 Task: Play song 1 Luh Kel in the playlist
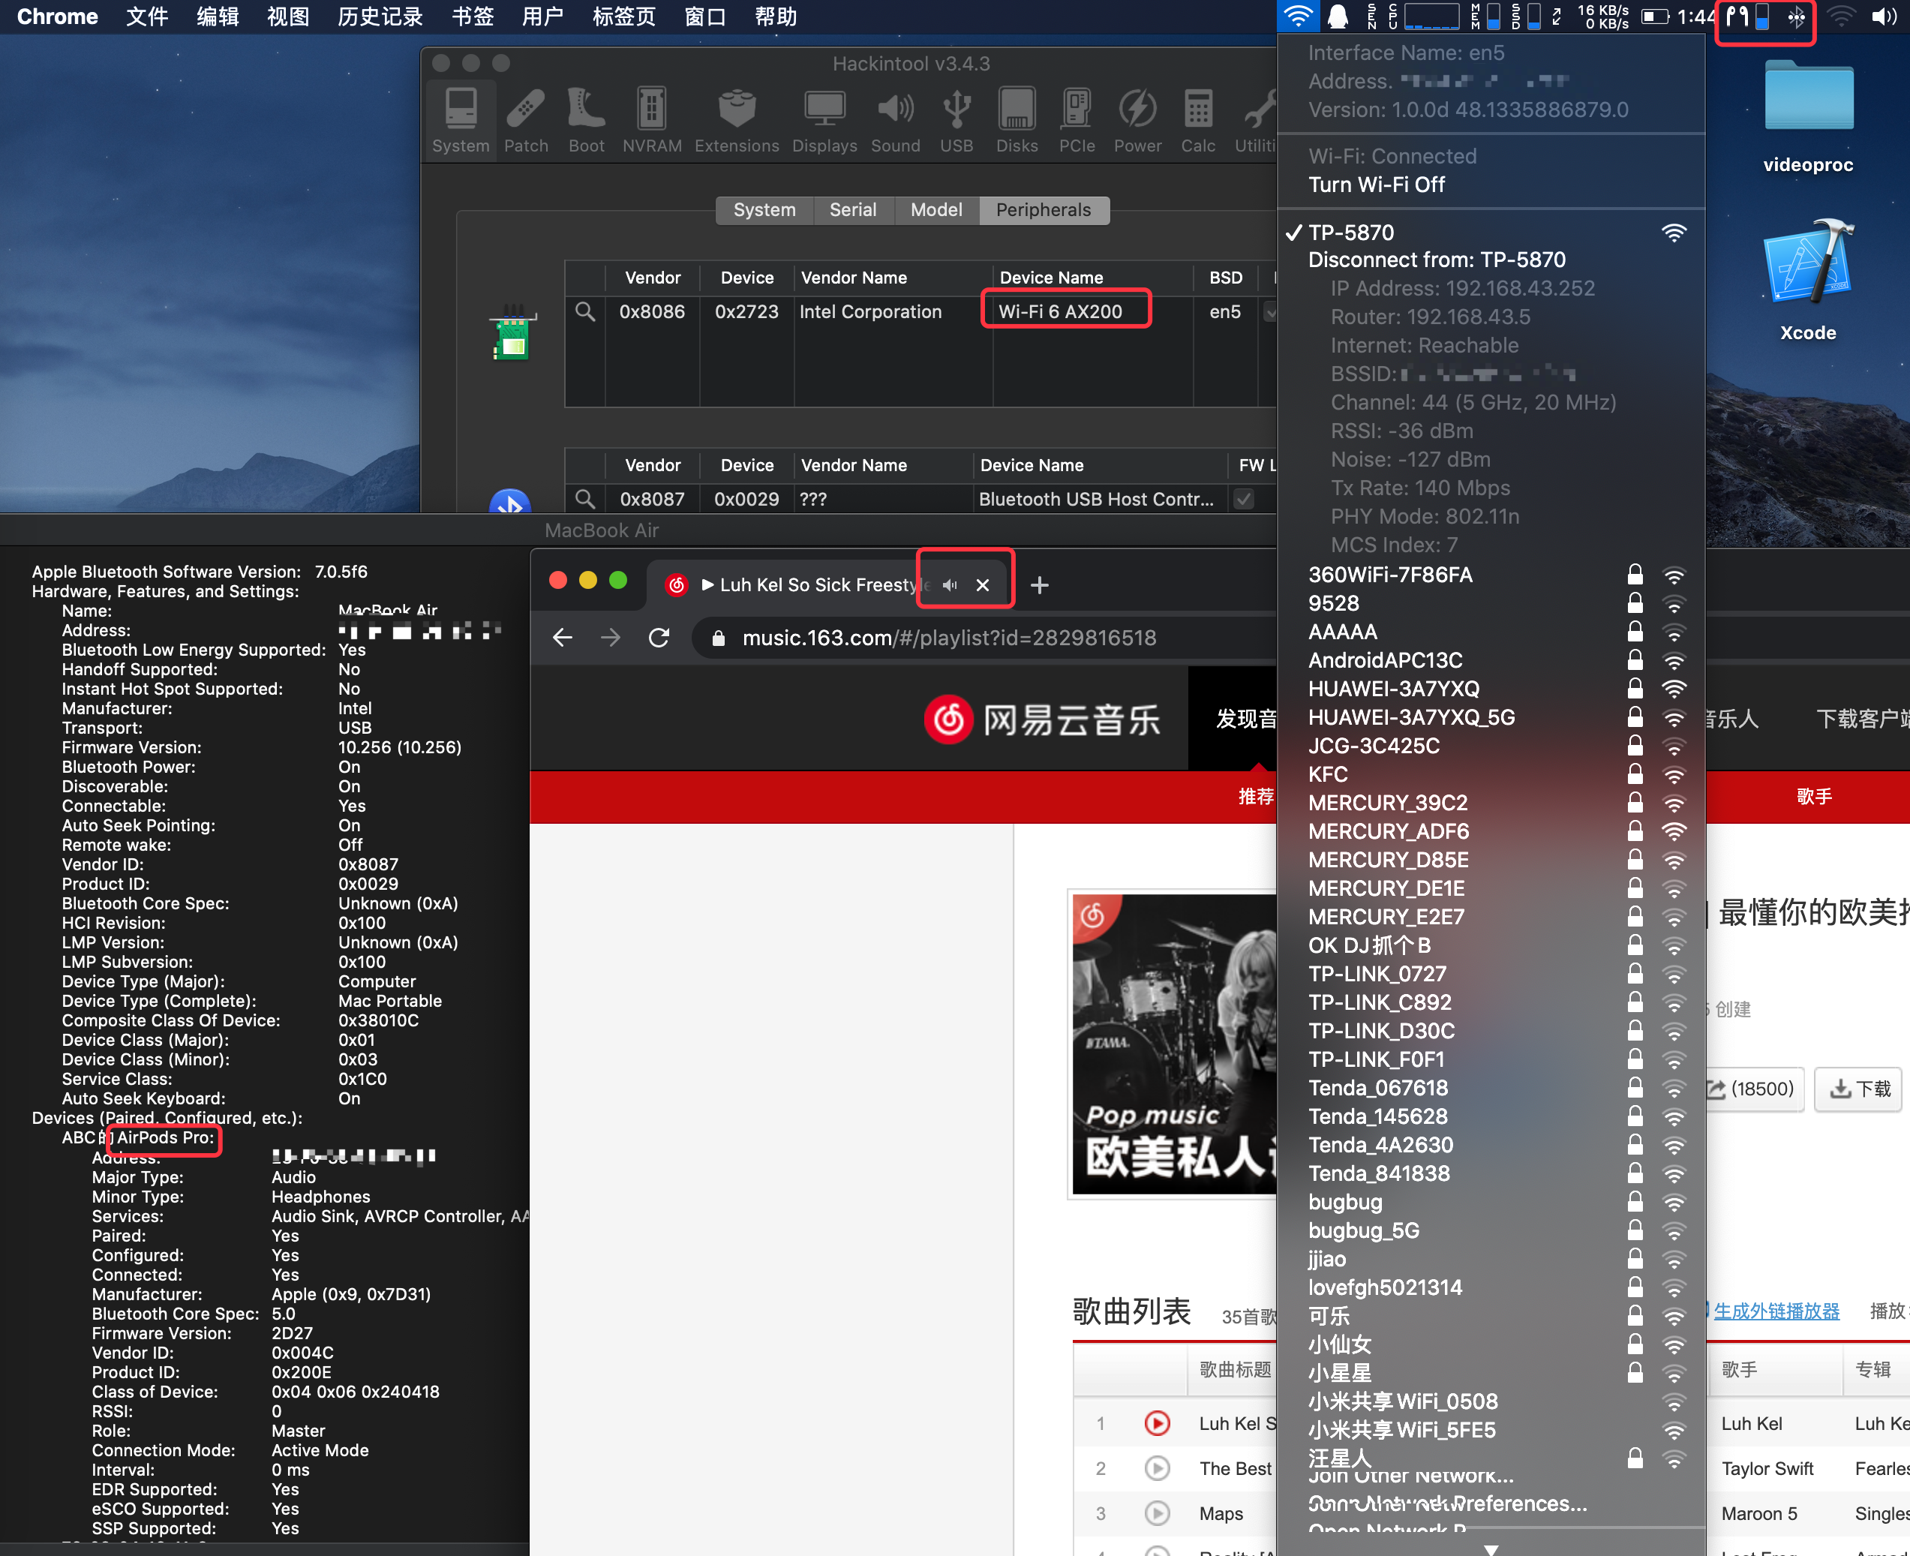point(1157,1423)
